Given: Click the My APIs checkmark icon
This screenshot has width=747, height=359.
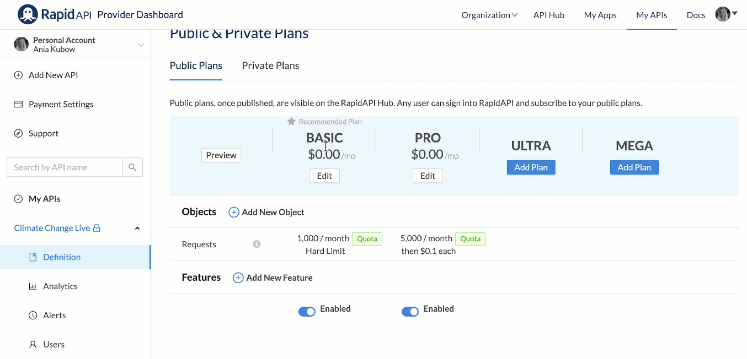Looking at the screenshot, I should 18,199.
